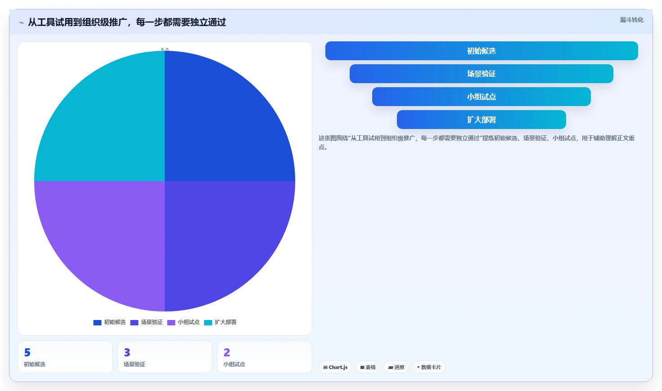Click the description paragraph starting 这张图围绕
This screenshot has width=662, height=391.
tap(477, 142)
